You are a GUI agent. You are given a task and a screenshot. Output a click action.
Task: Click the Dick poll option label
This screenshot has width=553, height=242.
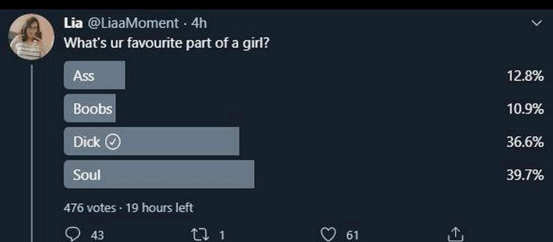86,142
